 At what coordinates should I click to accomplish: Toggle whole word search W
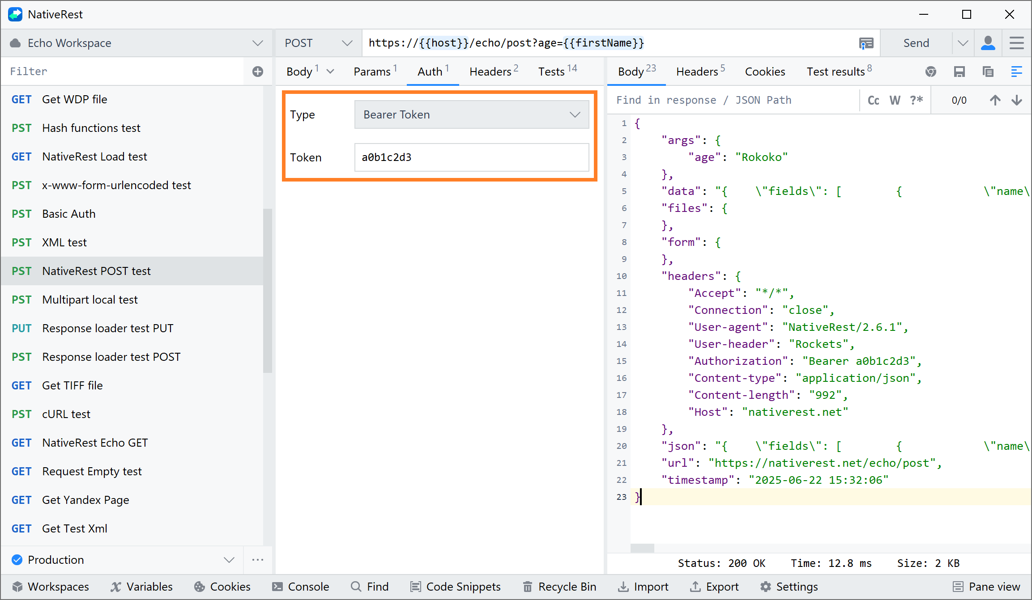895,100
